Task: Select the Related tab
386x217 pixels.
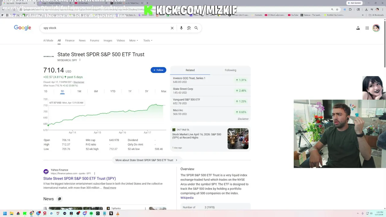Action: coord(190,70)
